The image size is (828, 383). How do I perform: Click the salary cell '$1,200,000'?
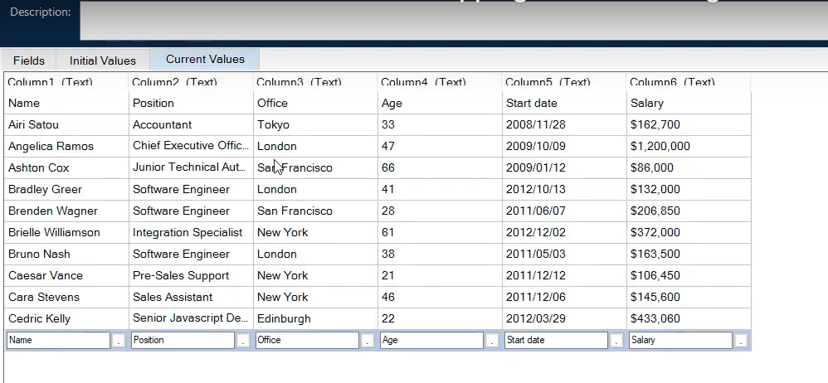pyautogui.click(x=689, y=146)
